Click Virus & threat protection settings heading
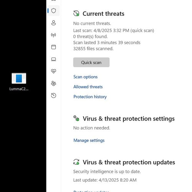The width and height of the screenshot is (192, 192). 129,119
